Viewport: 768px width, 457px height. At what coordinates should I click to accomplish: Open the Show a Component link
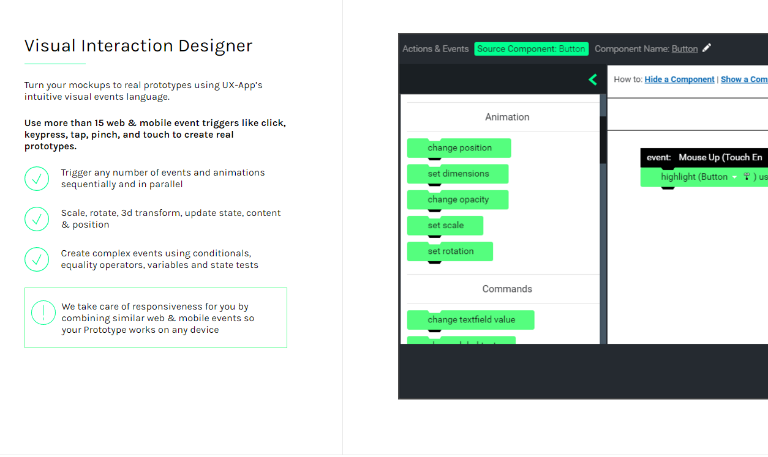(x=744, y=80)
